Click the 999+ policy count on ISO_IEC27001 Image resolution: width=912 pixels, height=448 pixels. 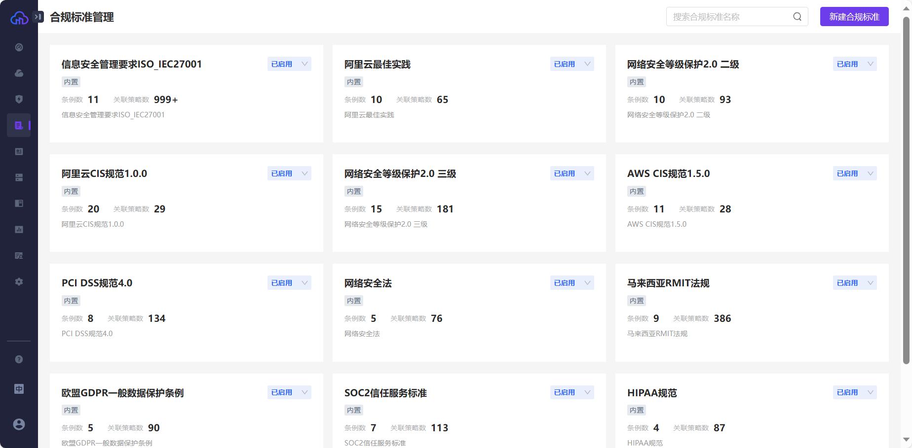click(166, 100)
